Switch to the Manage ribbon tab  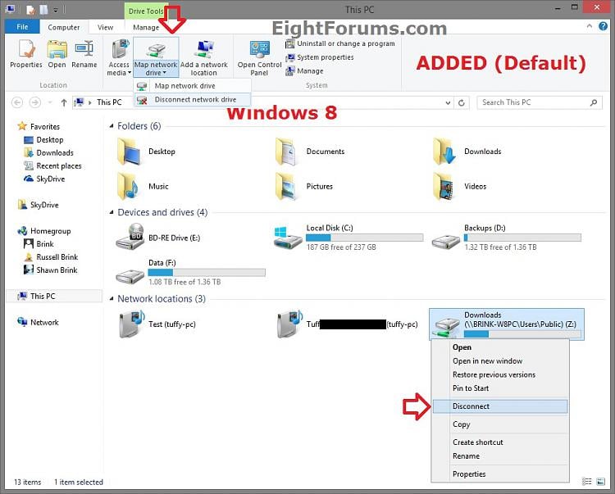point(146,27)
